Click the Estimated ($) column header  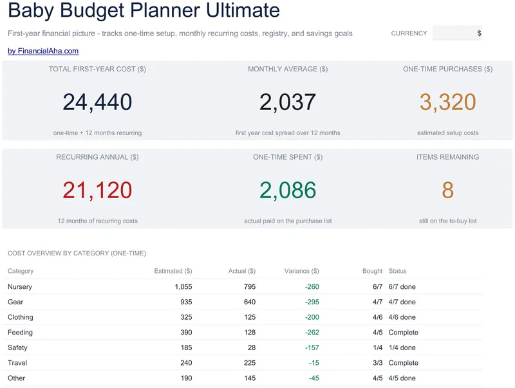[x=173, y=271]
